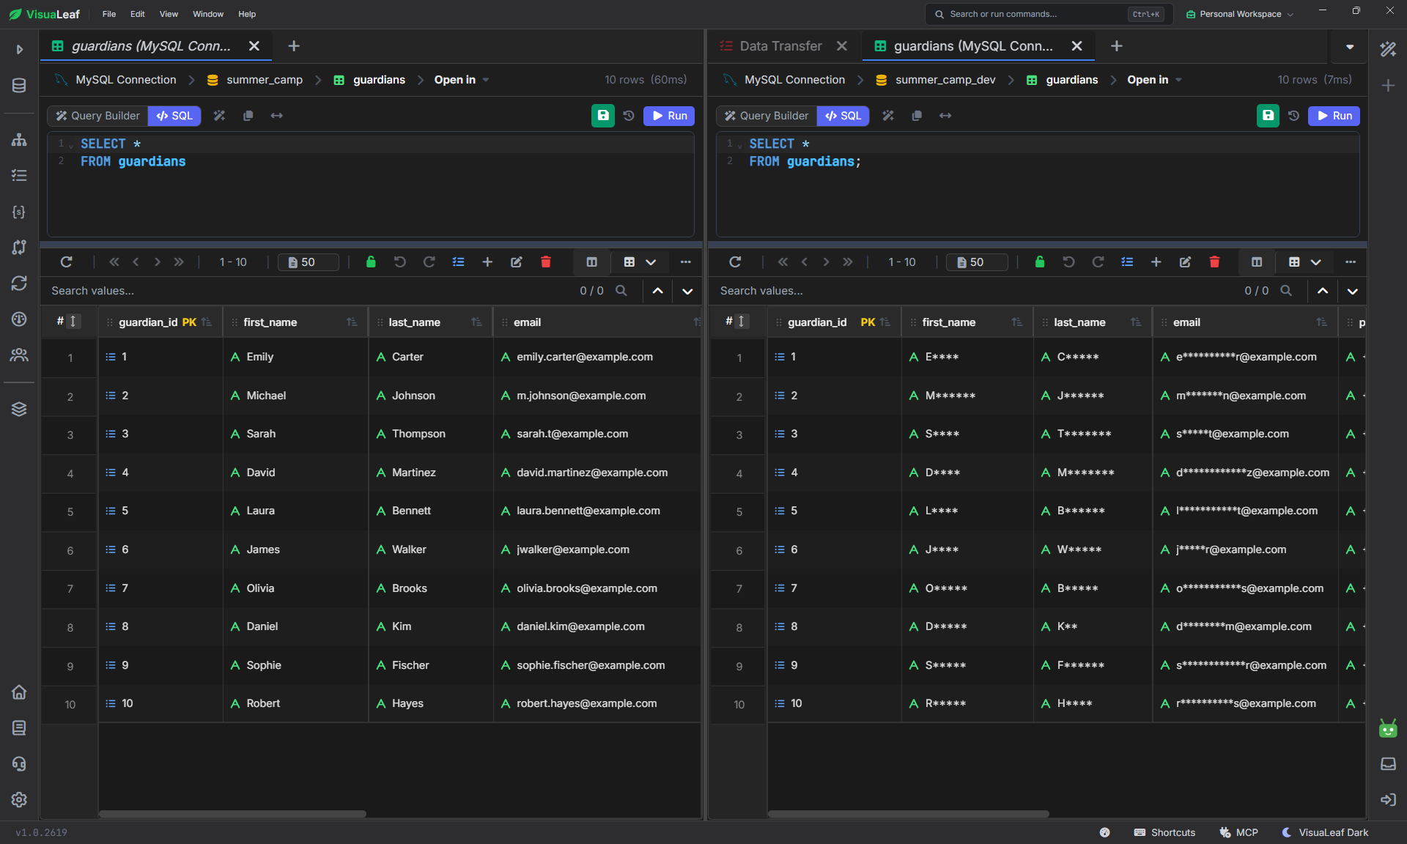Switch to the Data Transfer tab
This screenshot has width=1407, height=844.
(780, 46)
